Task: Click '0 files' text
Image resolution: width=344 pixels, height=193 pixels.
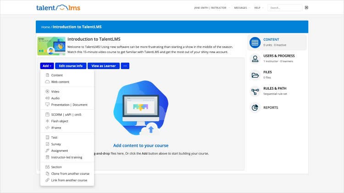Action: (267, 77)
